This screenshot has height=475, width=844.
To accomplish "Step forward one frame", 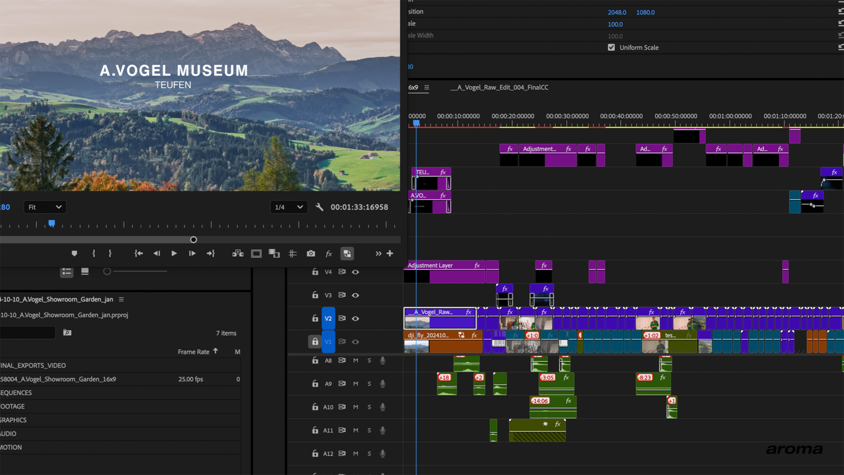I will pyautogui.click(x=192, y=253).
